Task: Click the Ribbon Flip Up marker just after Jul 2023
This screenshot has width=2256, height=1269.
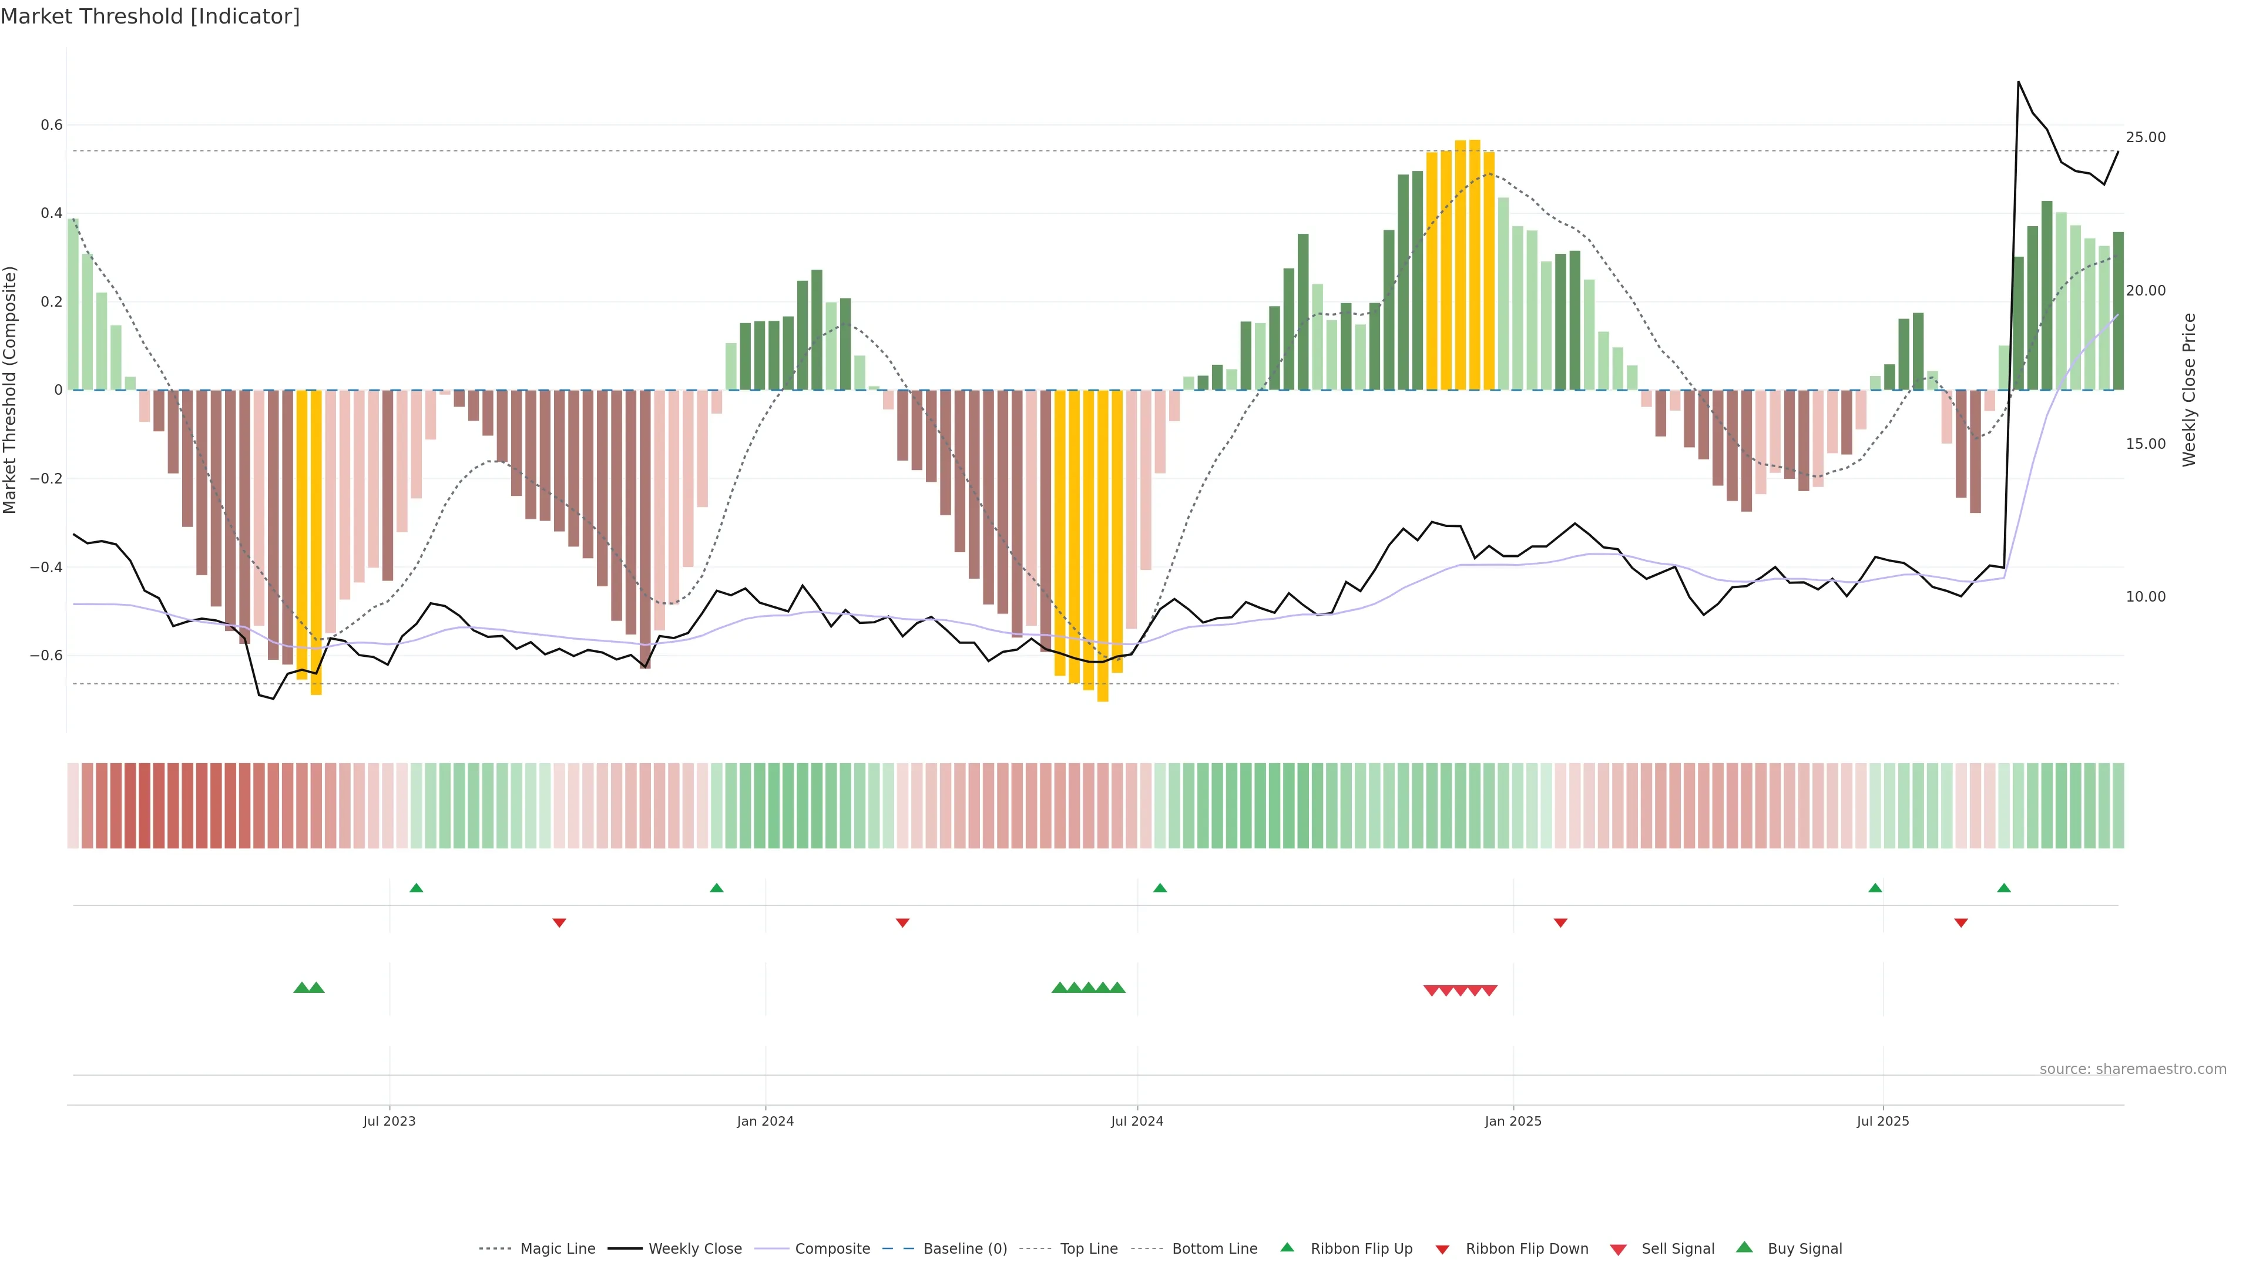Action: (x=416, y=888)
